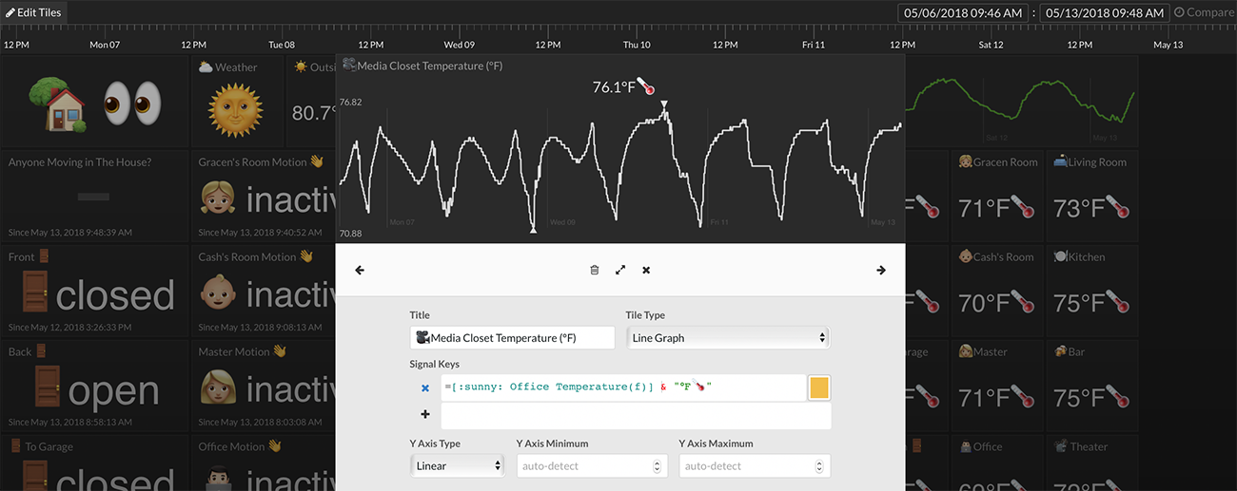Image resolution: width=1237 pixels, height=491 pixels.
Task: Add a new signal key with plus icon
Action: pos(424,415)
